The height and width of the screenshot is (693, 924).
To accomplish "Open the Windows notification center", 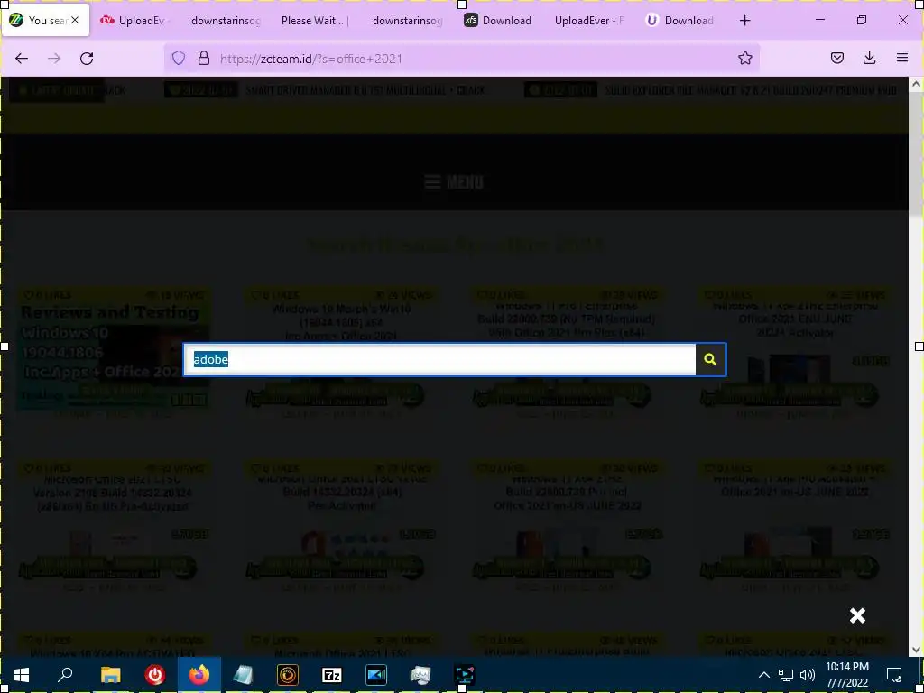I will pyautogui.click(x=894, y=675).
